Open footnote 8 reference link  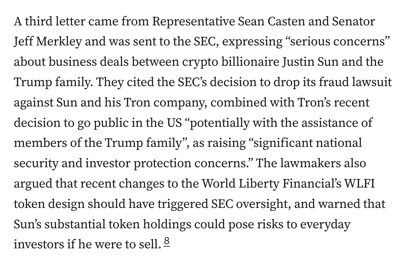[x=167, y=243]
